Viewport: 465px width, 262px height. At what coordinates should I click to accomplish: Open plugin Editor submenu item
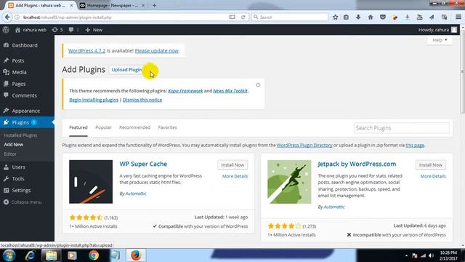(x=10, y=154)
